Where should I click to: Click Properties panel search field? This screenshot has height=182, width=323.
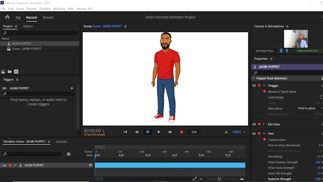pyautogui.click(x=288, y=73)
